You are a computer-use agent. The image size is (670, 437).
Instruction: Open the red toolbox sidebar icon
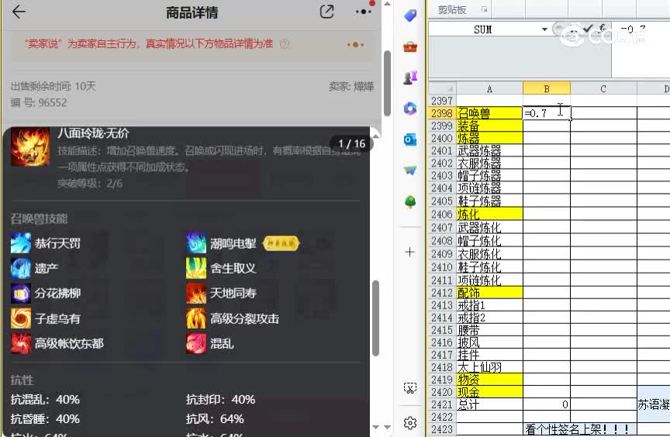pyautogui.click(x=410, y=46)
